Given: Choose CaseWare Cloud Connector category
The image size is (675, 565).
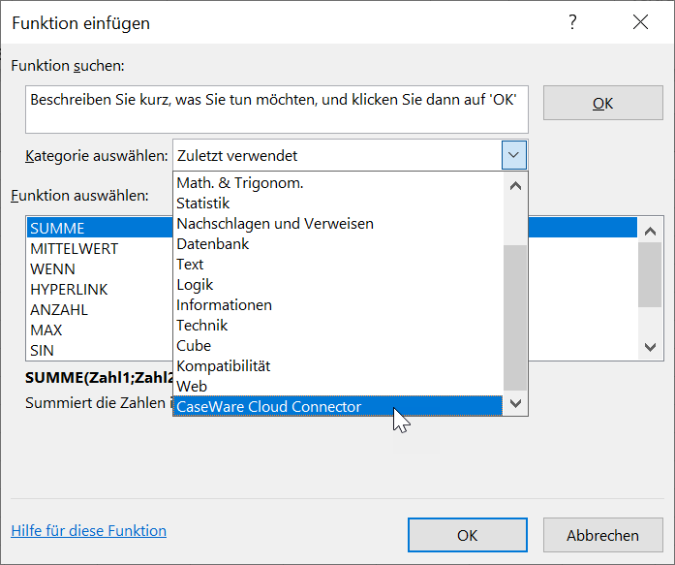Looking at the screenshot, I should 337,406.
